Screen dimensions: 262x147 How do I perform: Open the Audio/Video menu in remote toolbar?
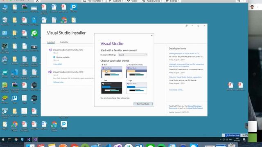point(152,1)
